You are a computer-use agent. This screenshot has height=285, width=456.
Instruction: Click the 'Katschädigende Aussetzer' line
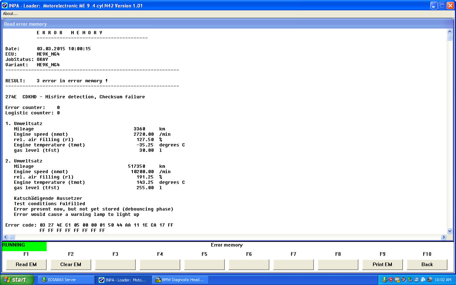48,198
